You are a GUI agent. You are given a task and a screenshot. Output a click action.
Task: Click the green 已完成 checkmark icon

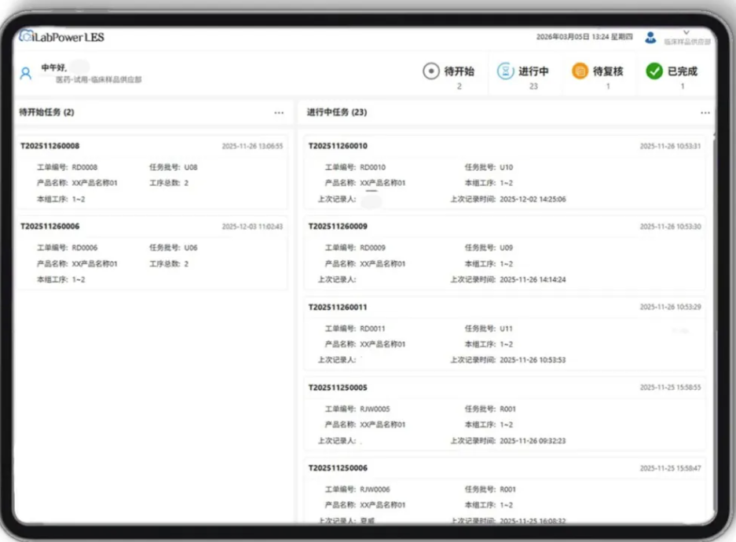point(654,71)
